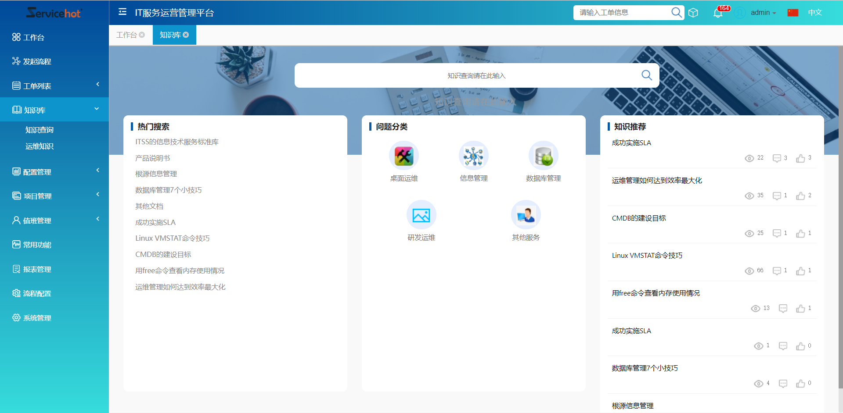Open the 研发运维 category icon
Screen dimensions: 843x413
point(421,215)
